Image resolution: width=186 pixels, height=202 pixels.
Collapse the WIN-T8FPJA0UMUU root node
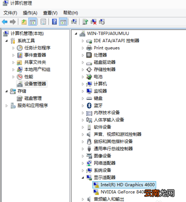[76, 34]
